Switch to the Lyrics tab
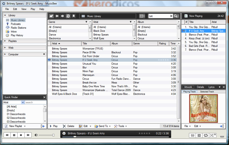Image resolution: width=229 pixels, height=145 pixels. [211, 87]
